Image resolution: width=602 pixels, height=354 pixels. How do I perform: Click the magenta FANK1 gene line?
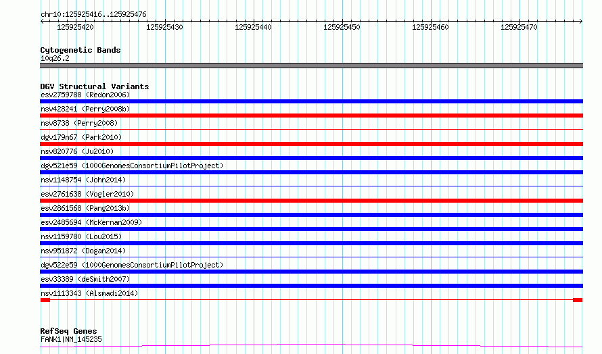[311, 346]
